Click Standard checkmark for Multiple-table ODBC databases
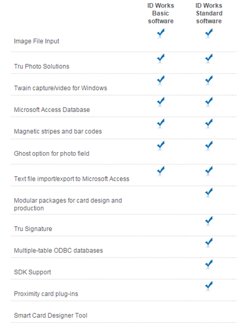Viewport: 250px width, 329px height. [x=209, y=243]
